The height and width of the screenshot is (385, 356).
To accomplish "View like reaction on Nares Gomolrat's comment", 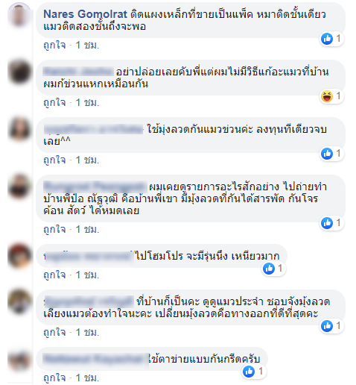I will pos(331,39).
